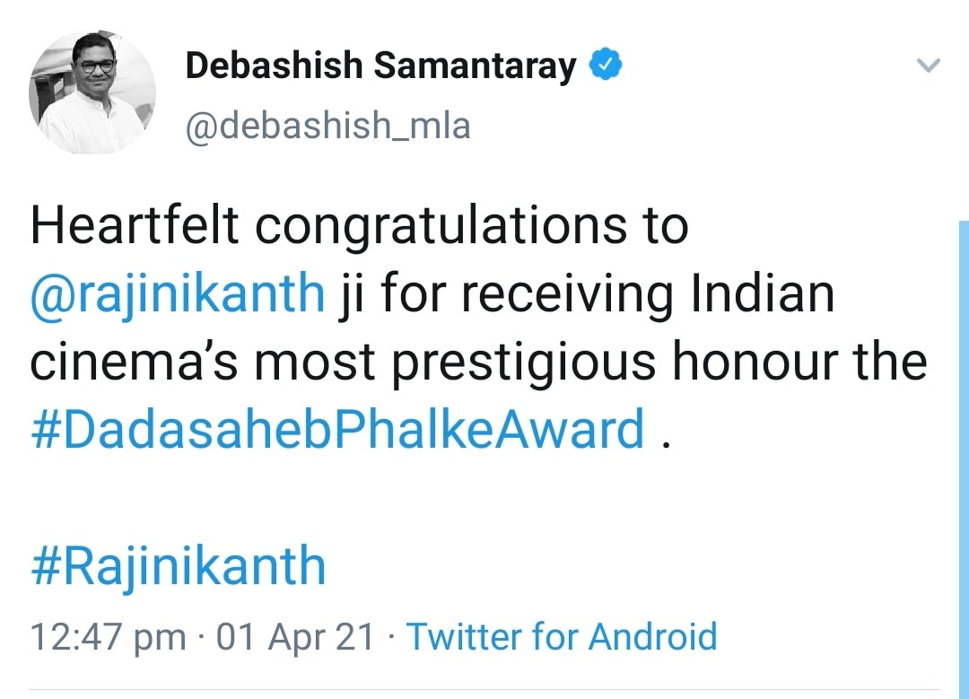Expand the tweet options chevron
The image size is (969, 699).
coord(930,66)
